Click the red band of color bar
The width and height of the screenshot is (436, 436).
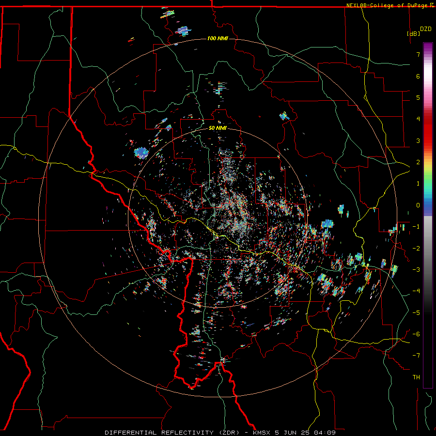click(428, 131)
